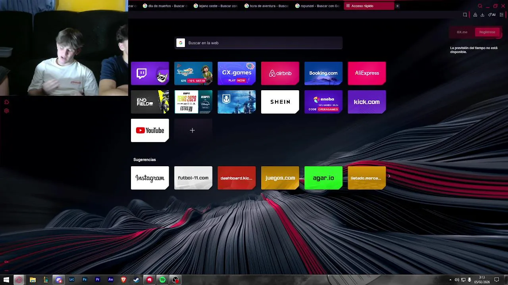Open the Discord taskbar icon
508x285 pixels.
(x=59, y=280)
